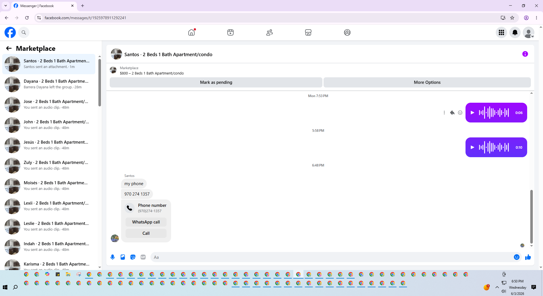The image size is (543, 296).
Task: Open the Facebook home logo
Action: point(10,32)
